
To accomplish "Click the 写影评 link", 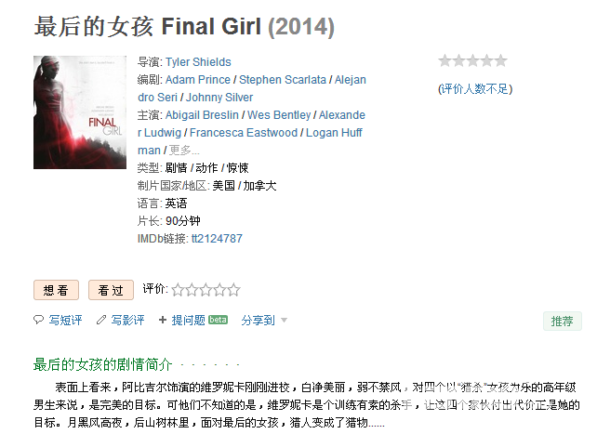I will (127, 320).
